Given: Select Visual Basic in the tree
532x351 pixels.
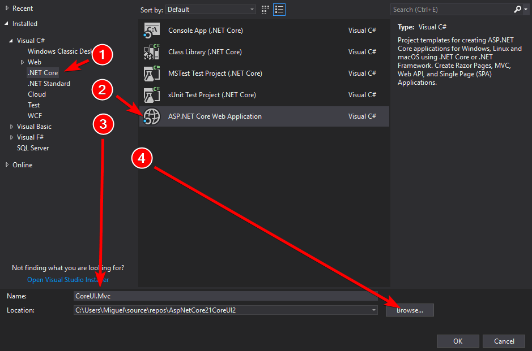Looking at the screenshot, I should (x=34, y=127).
